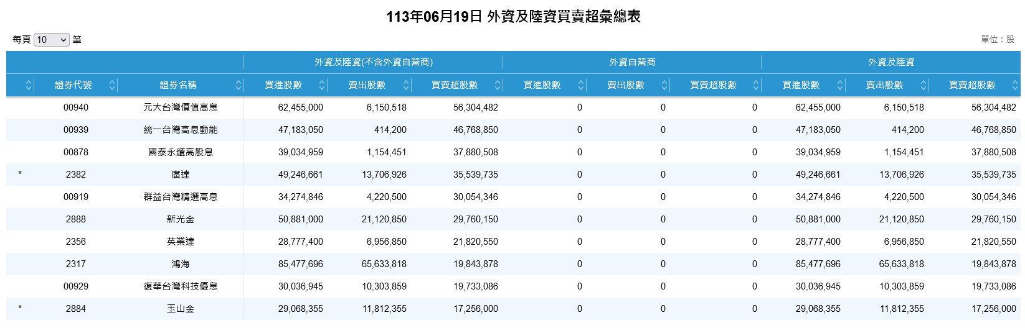Select security code 2356
Image resolution: width=1025 pixels, height=328 pixels.
(76, 242)
